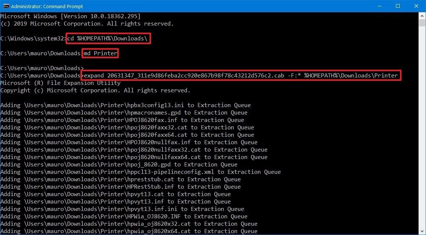
Task: Click the hpwia_oj8620x64.cat extraction line
Action: pos(129,231)
